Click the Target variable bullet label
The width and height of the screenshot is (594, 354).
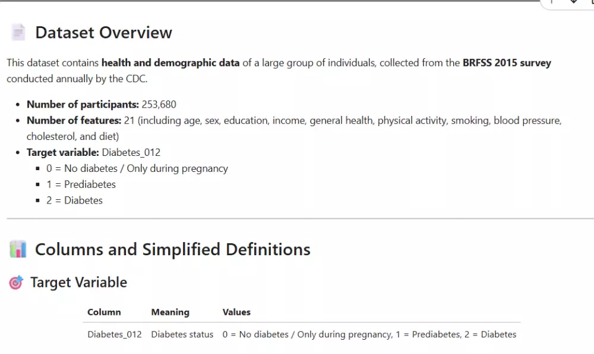(x=63, y=152)
